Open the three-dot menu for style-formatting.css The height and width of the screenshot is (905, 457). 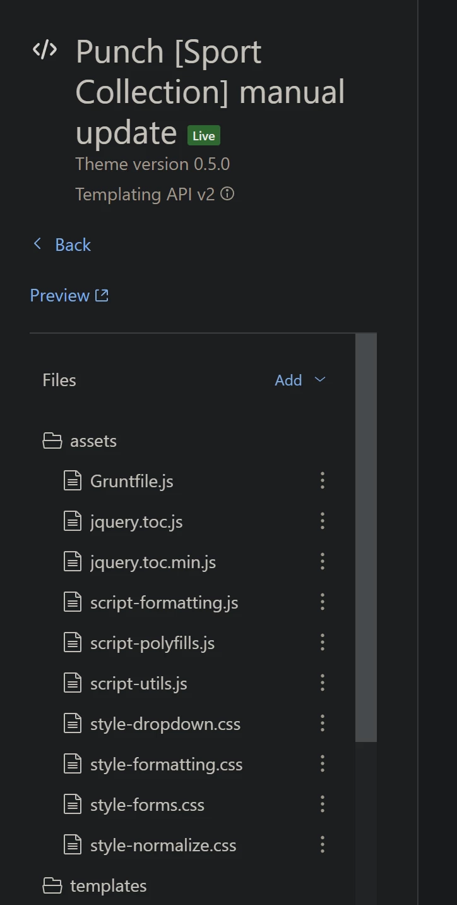click(x=323, y=763)
